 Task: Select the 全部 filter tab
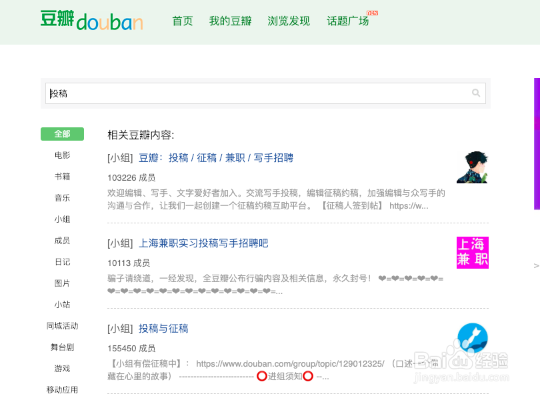pyautogui.click(x=63, y=134)
